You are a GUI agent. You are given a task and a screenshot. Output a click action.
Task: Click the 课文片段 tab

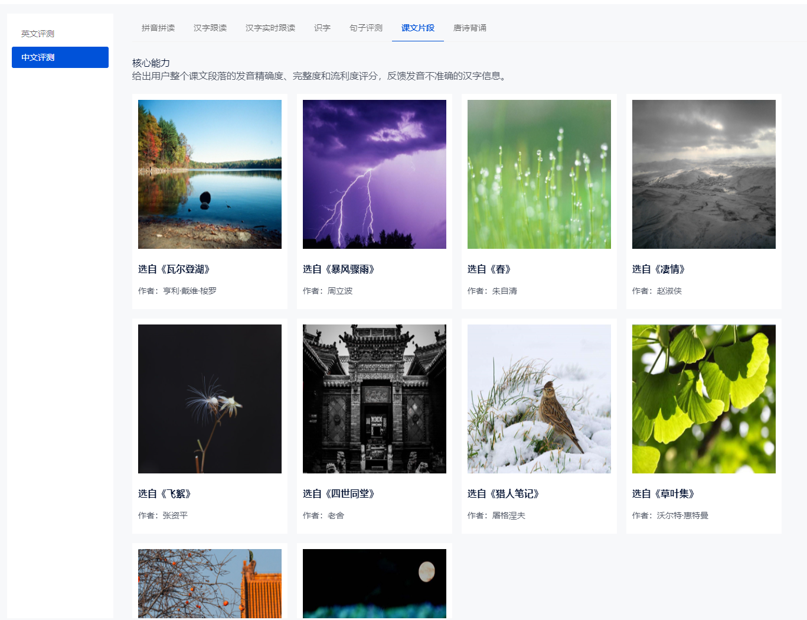pos(418,28)
